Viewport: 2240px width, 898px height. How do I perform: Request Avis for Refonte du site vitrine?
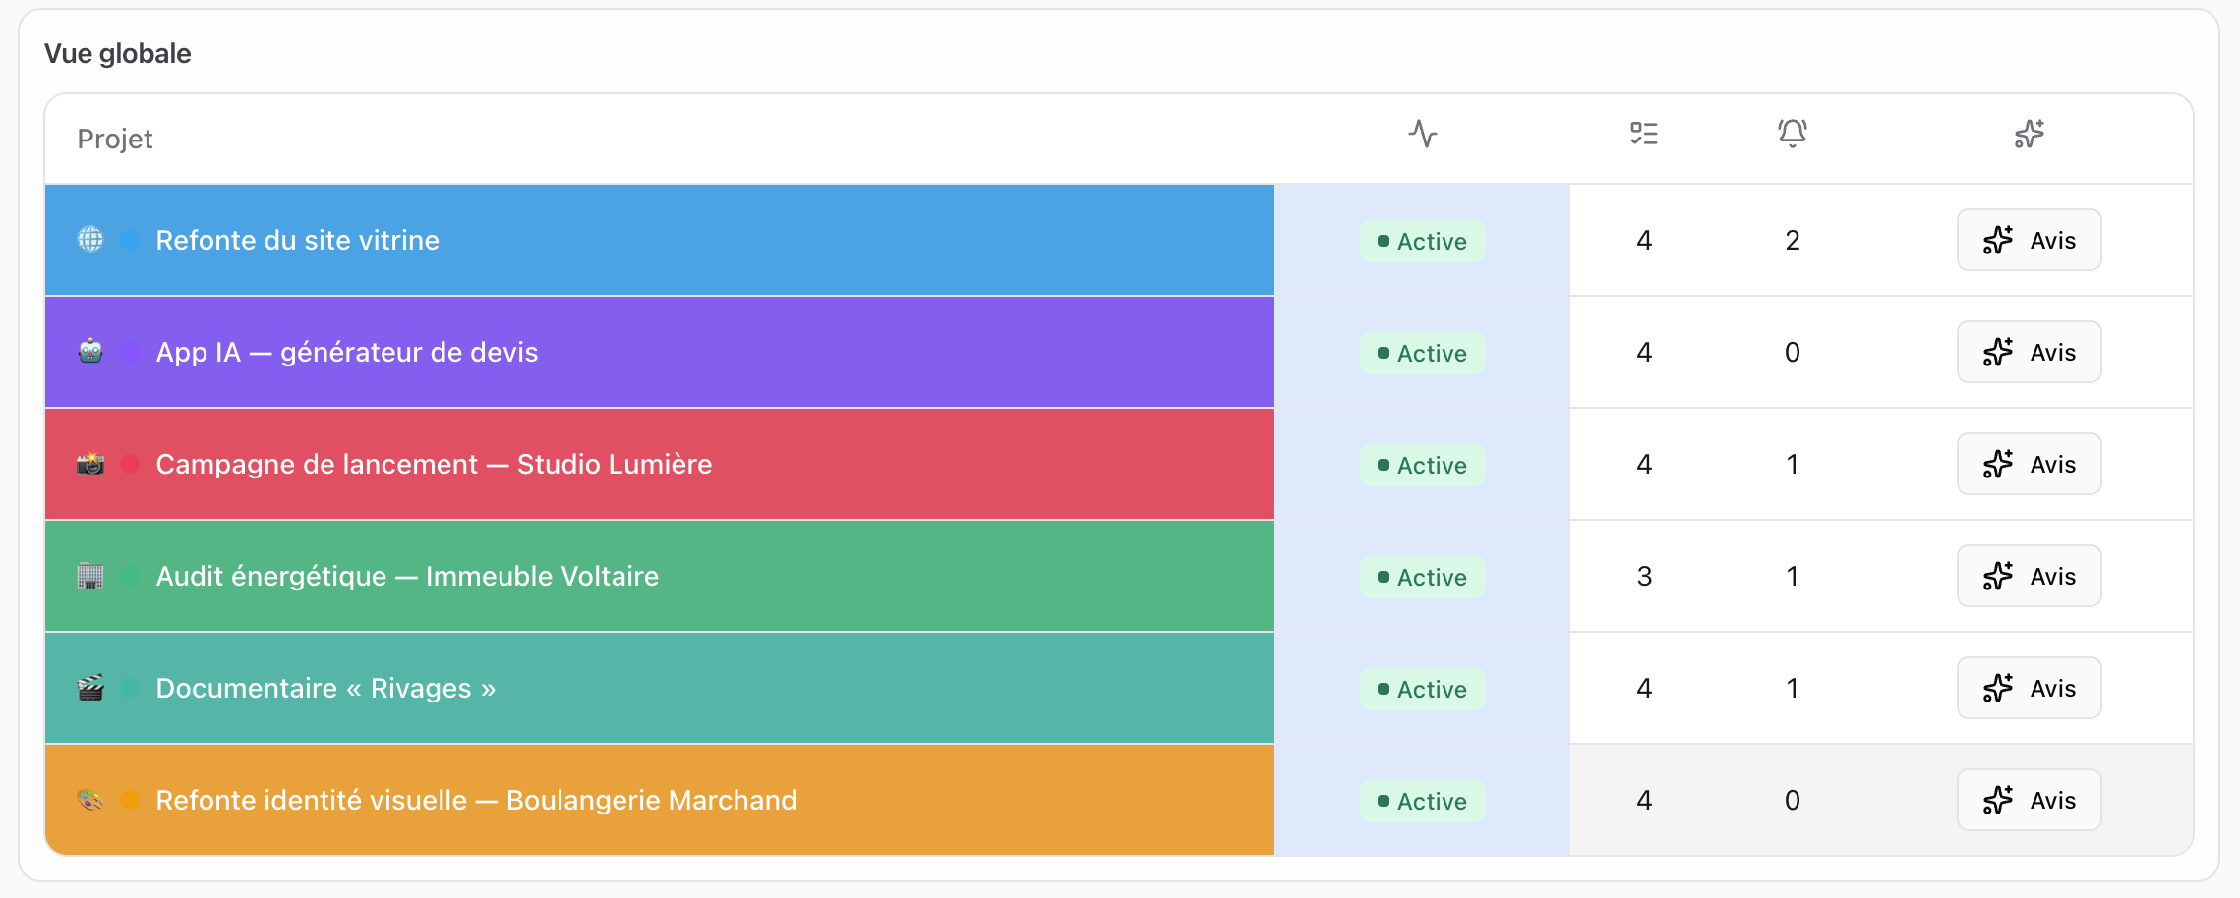coord(2029,240)
